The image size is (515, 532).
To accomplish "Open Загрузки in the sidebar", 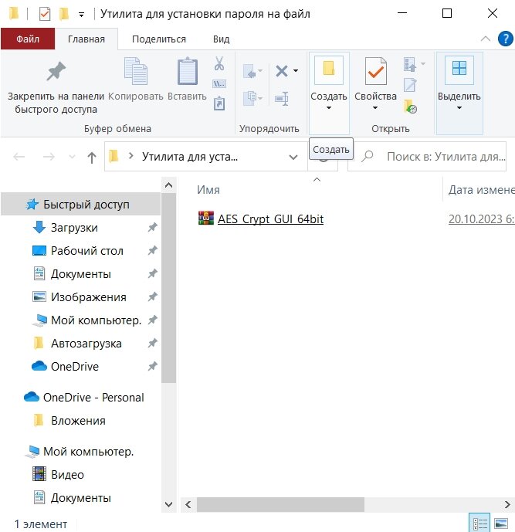I will pyautogui.click(x=74, y=227).
